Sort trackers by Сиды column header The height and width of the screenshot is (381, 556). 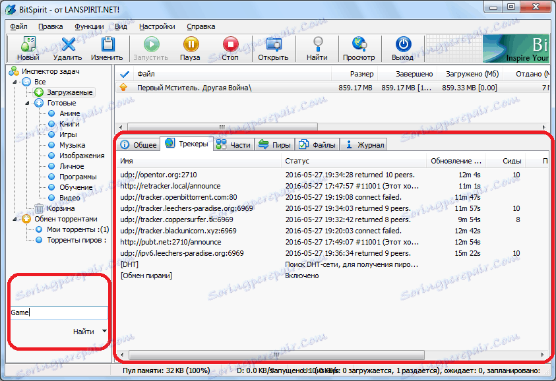point(506,161)
